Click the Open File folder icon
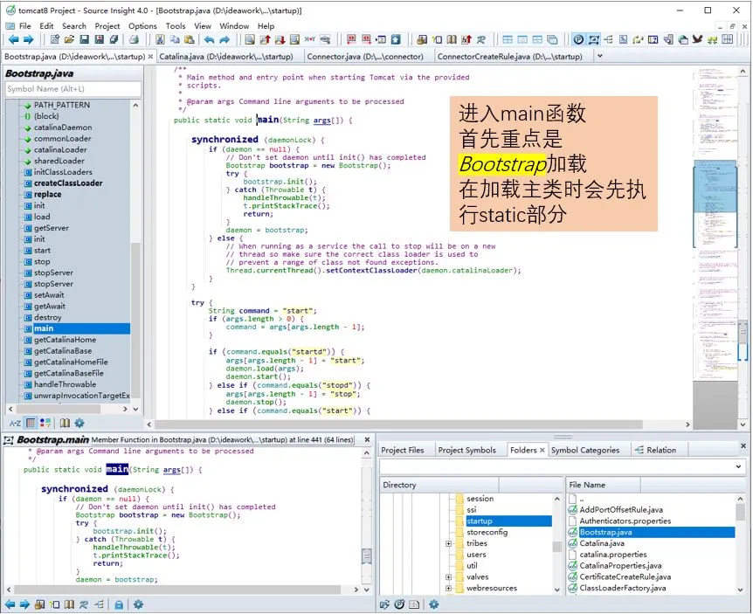 point(69,40)
